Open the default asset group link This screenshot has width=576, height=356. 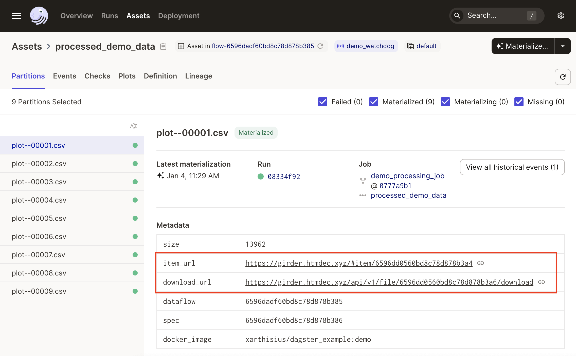click(426, 46)
